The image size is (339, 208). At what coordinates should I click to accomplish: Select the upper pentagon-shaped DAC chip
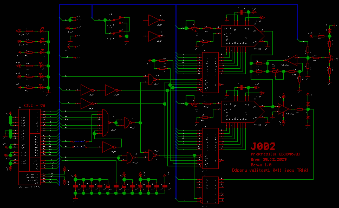point(243,36)
